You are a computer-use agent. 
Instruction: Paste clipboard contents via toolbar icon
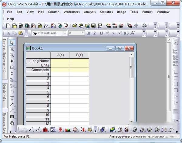click(21, 33)
